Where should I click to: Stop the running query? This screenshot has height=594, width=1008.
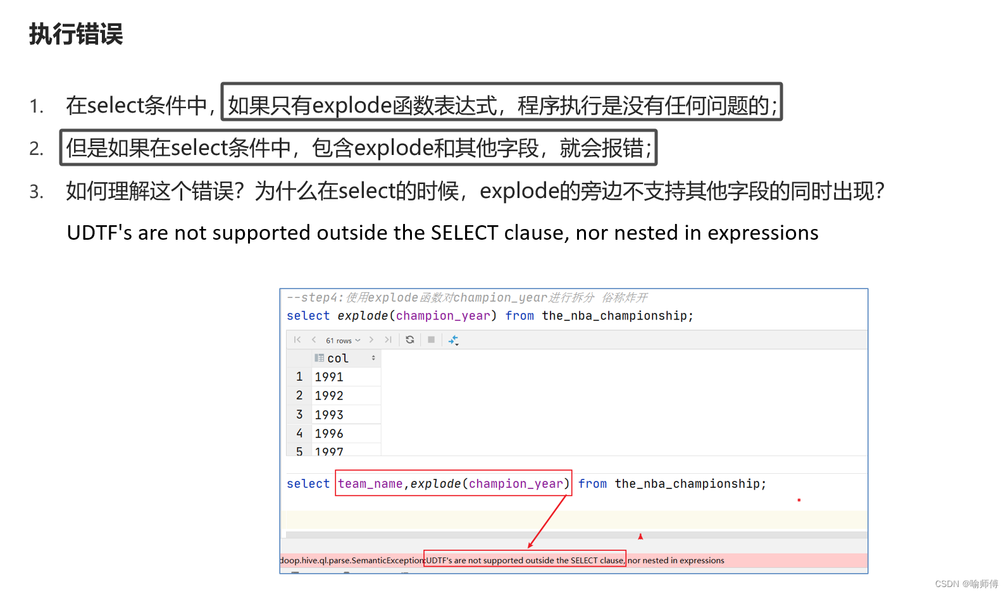point(432,340)
